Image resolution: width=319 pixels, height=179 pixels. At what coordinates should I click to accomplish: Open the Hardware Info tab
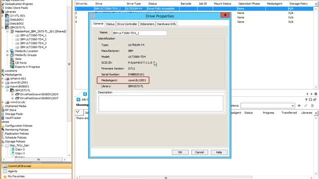(166, 24)
